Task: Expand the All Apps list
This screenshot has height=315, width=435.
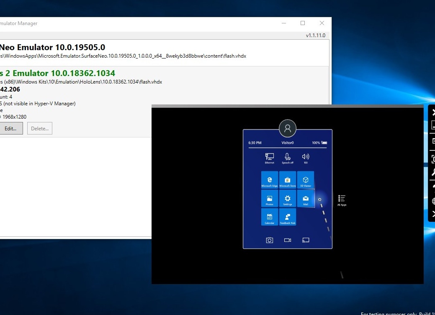Action: pyautogui.click(x=341, y=200)
